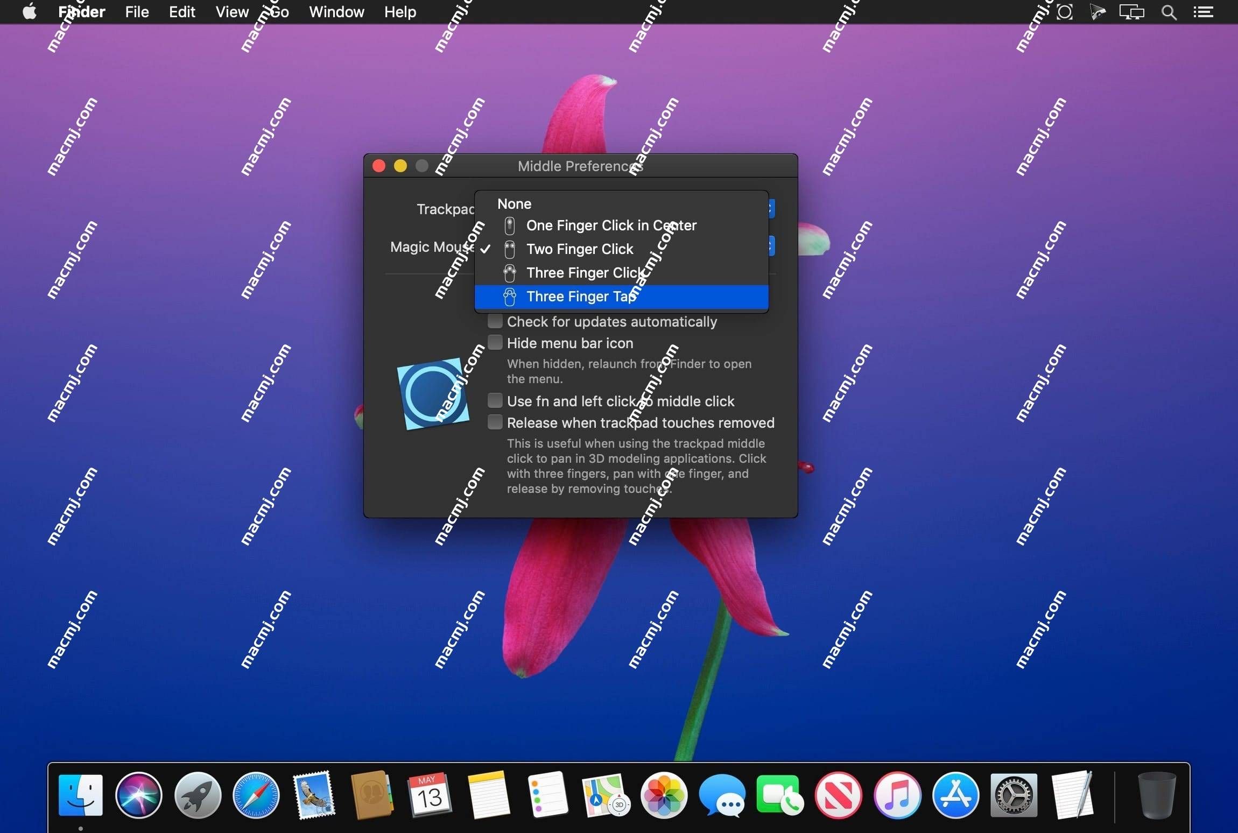Enable Check for updates automatically

tap(495, 321)
